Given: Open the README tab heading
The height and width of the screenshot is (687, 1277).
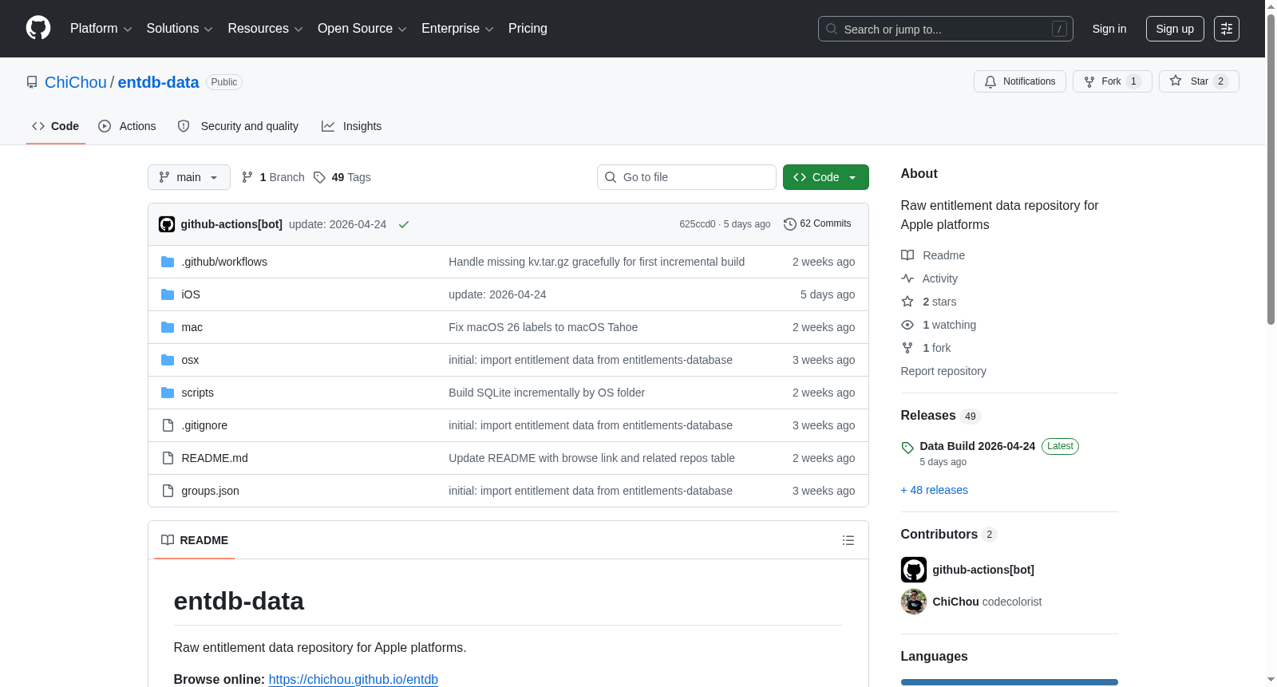Looking at the screenshot, I should coord(195,540).
